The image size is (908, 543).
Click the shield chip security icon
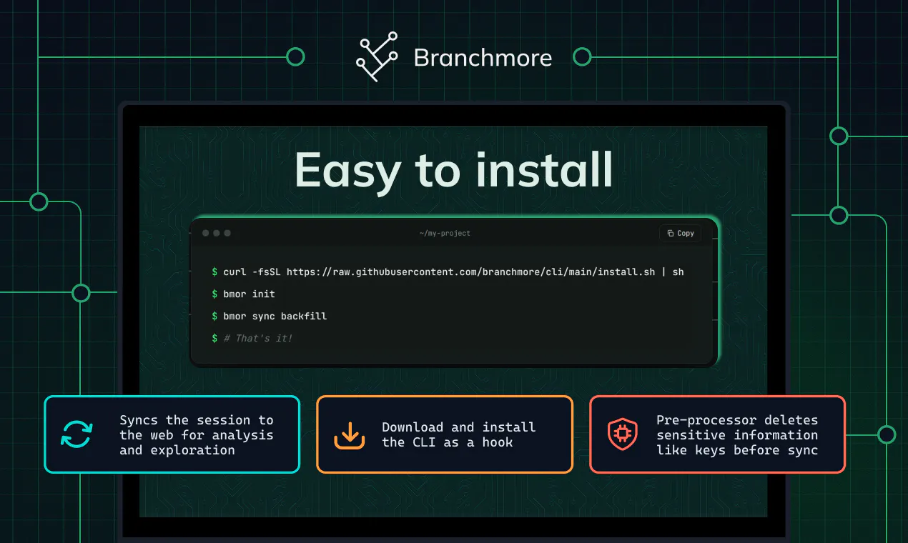point(621,434)
